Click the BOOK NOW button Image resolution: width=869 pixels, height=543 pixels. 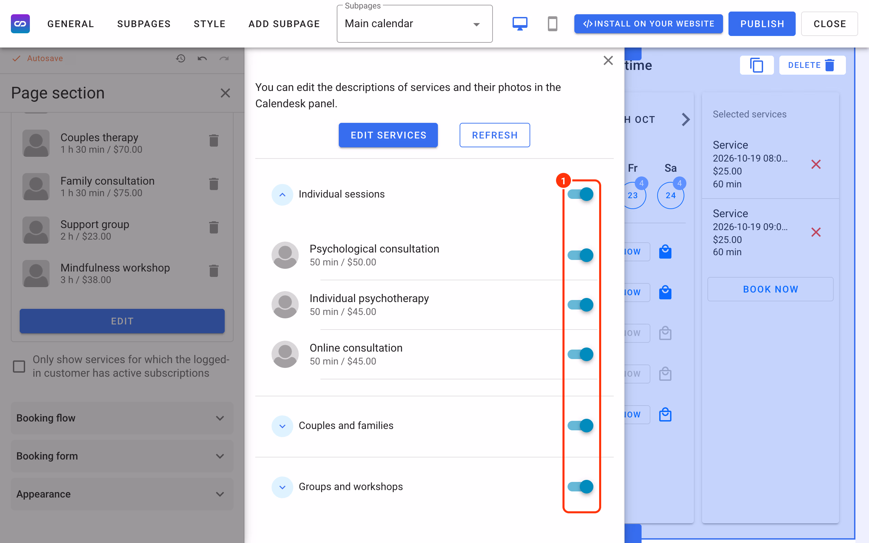coord(770,289)
